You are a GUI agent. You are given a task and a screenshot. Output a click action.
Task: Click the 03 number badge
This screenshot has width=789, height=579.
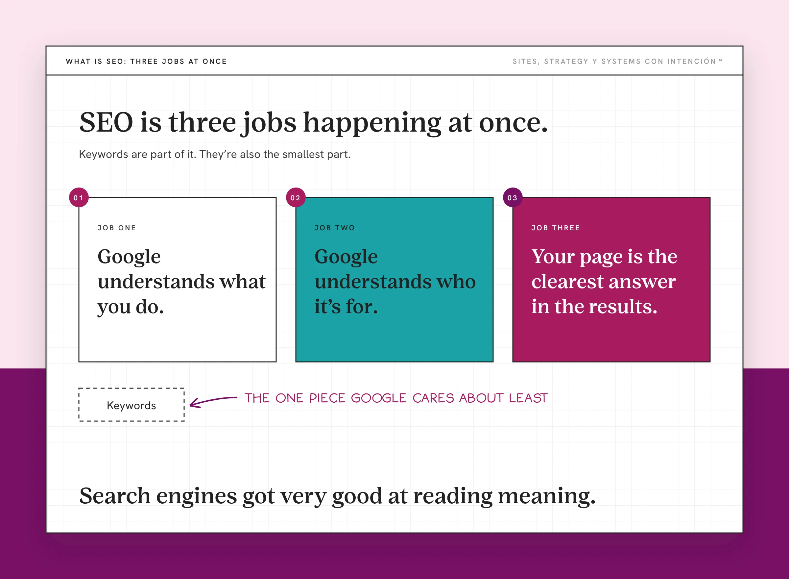click(x=513, y=198)
